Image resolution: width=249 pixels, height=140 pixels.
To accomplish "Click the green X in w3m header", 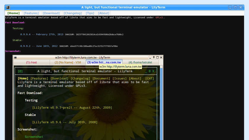I will (x=153, y=71).
